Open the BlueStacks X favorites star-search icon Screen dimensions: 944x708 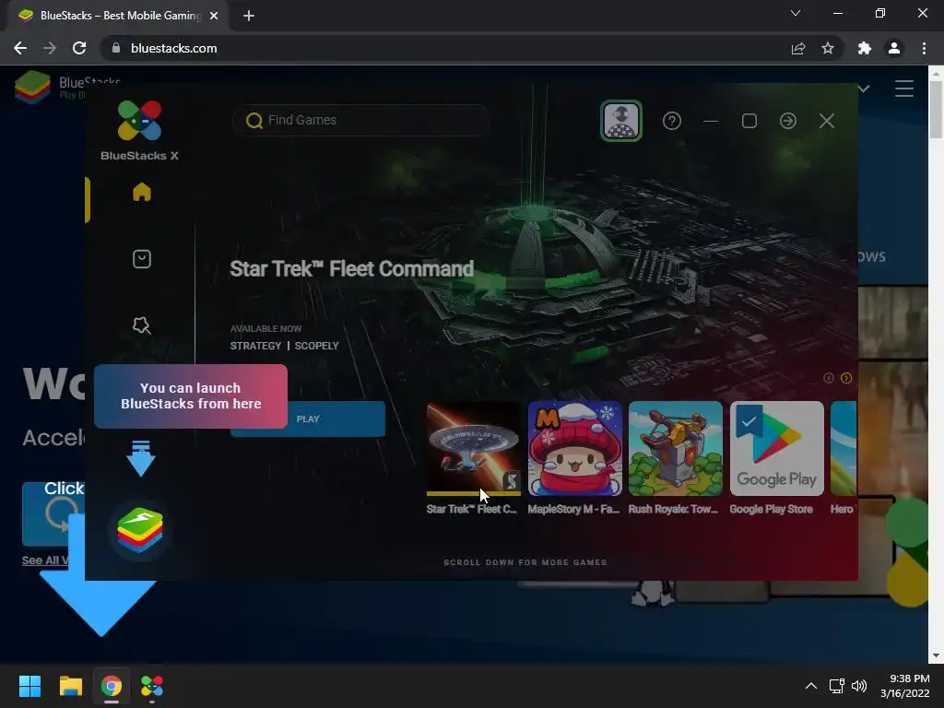(141, 325)
